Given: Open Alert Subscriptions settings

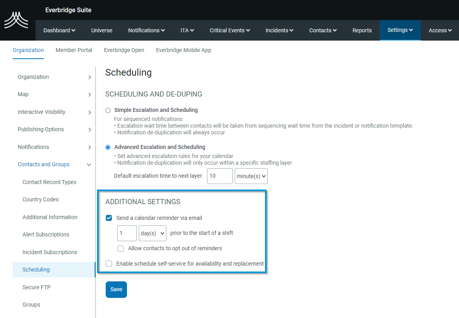Looking at the screenshot, I should pos(46,234).
